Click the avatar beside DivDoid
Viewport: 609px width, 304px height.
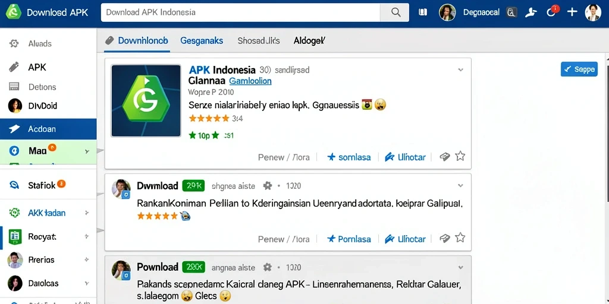[15, 106]
